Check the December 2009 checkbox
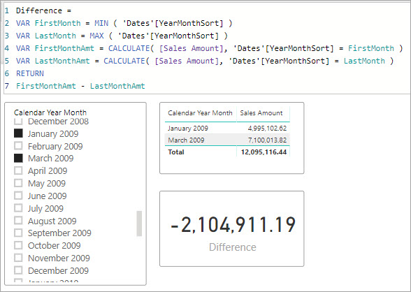 [x=18, y=270]
